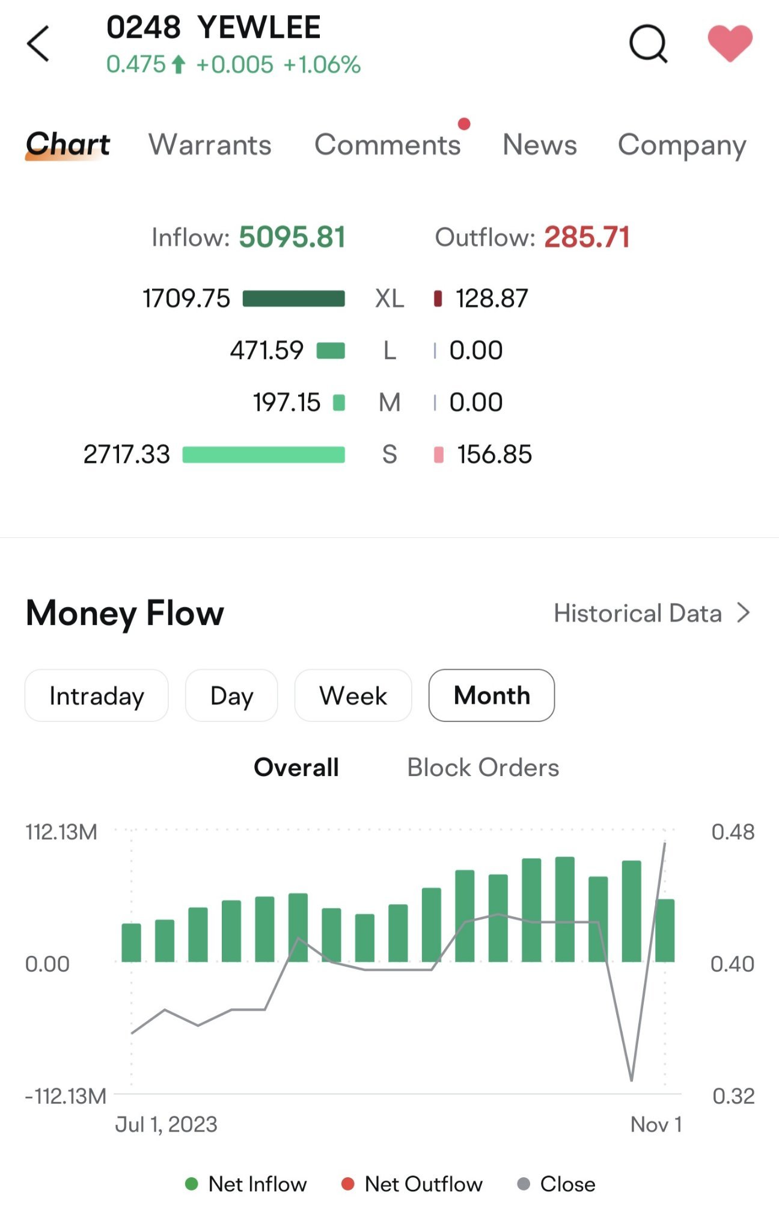The image size is (779, 1232).
Task: Switch to Block Orders view
Action: pos(483,768)
